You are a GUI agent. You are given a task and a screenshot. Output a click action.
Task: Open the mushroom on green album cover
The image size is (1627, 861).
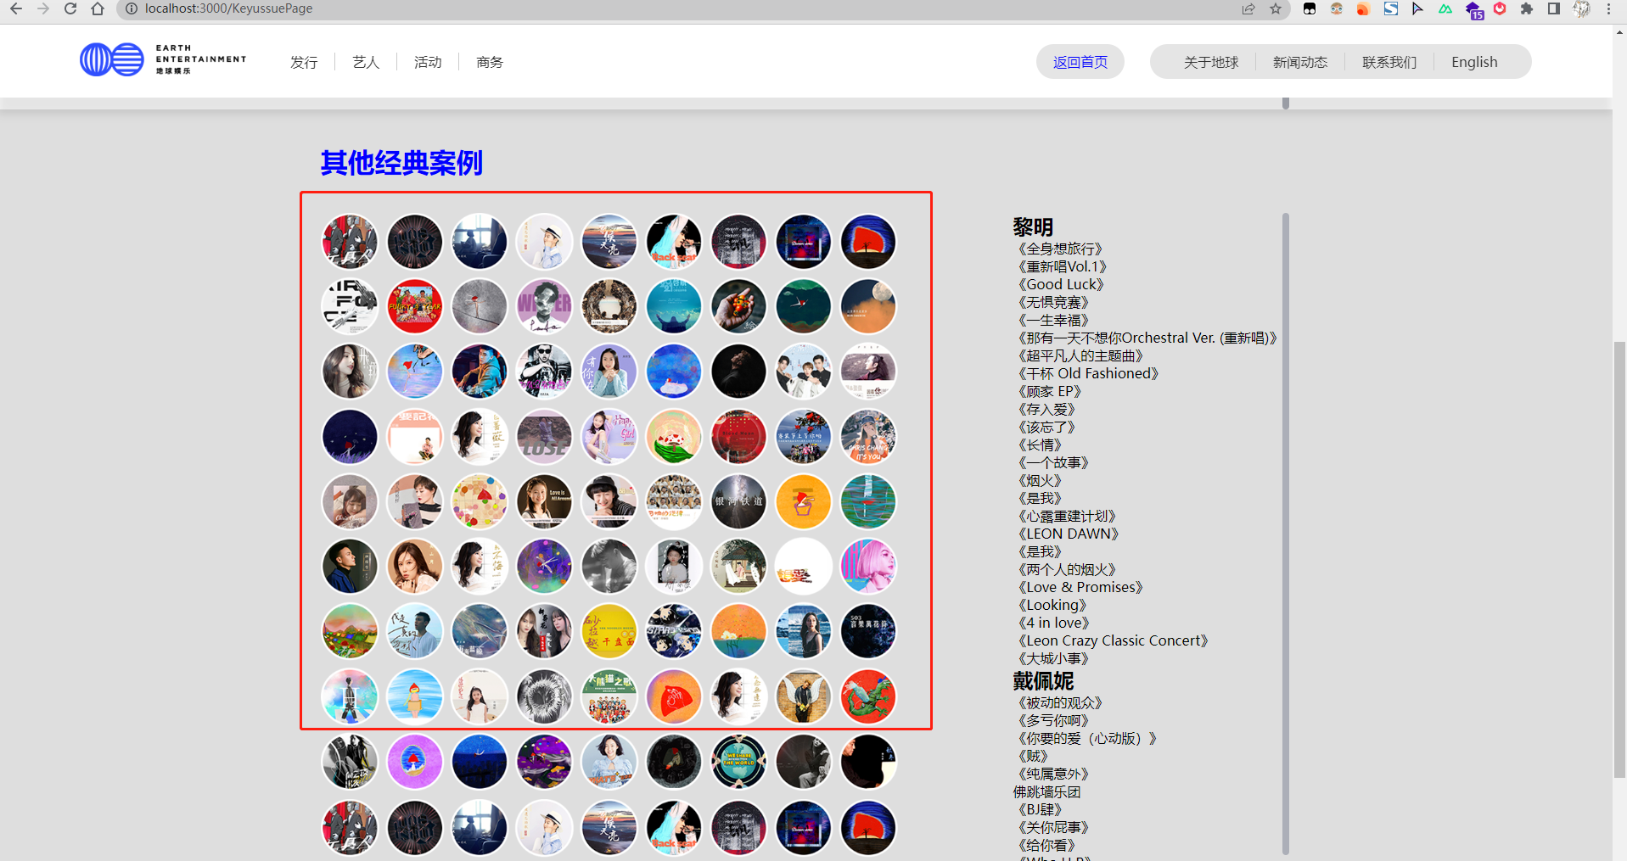point(674,437)
